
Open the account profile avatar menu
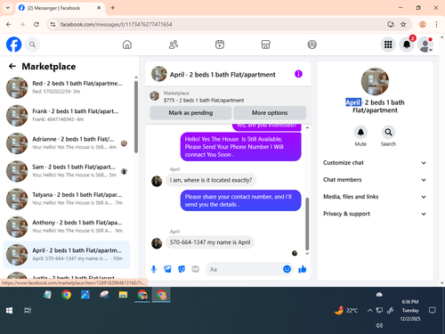point(425,45)
